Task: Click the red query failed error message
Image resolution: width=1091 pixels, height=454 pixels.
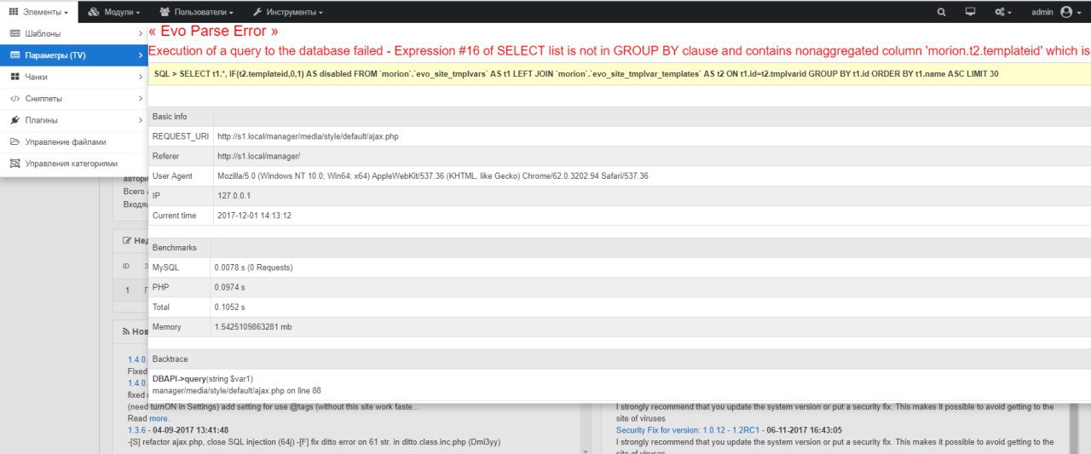Action: coord(620,51)
